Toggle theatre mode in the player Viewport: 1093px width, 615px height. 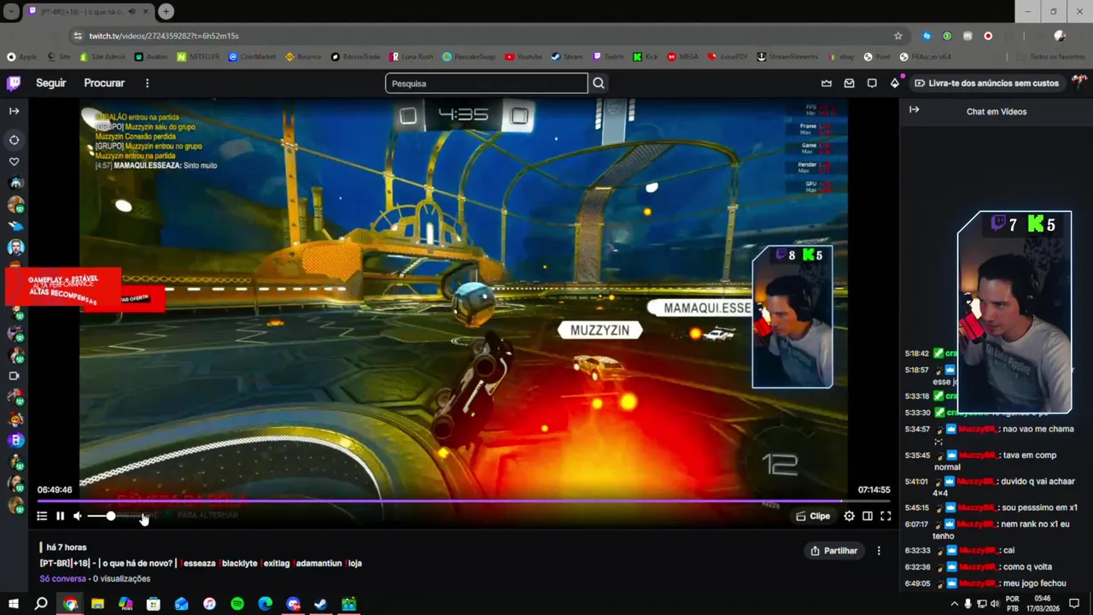tap(868, 516)
